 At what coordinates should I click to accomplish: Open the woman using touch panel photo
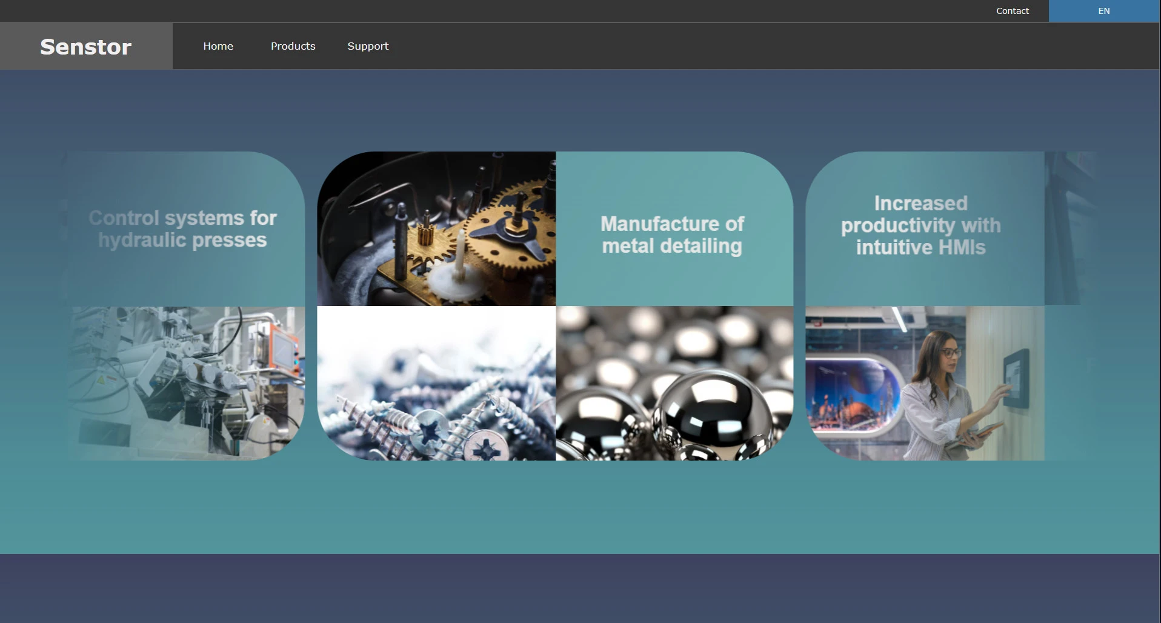coord(925,383)
